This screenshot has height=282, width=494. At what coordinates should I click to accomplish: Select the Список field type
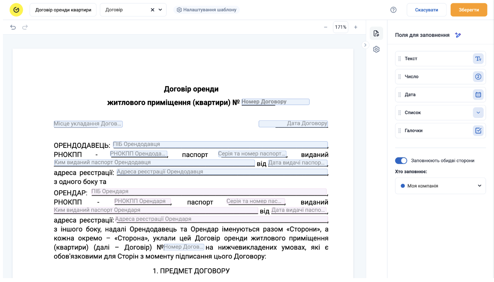click(x=440, y=113)
